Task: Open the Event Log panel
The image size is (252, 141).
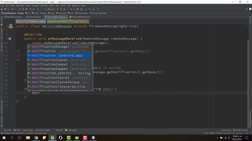Action: pyautogui.click(x=225, y=130)
